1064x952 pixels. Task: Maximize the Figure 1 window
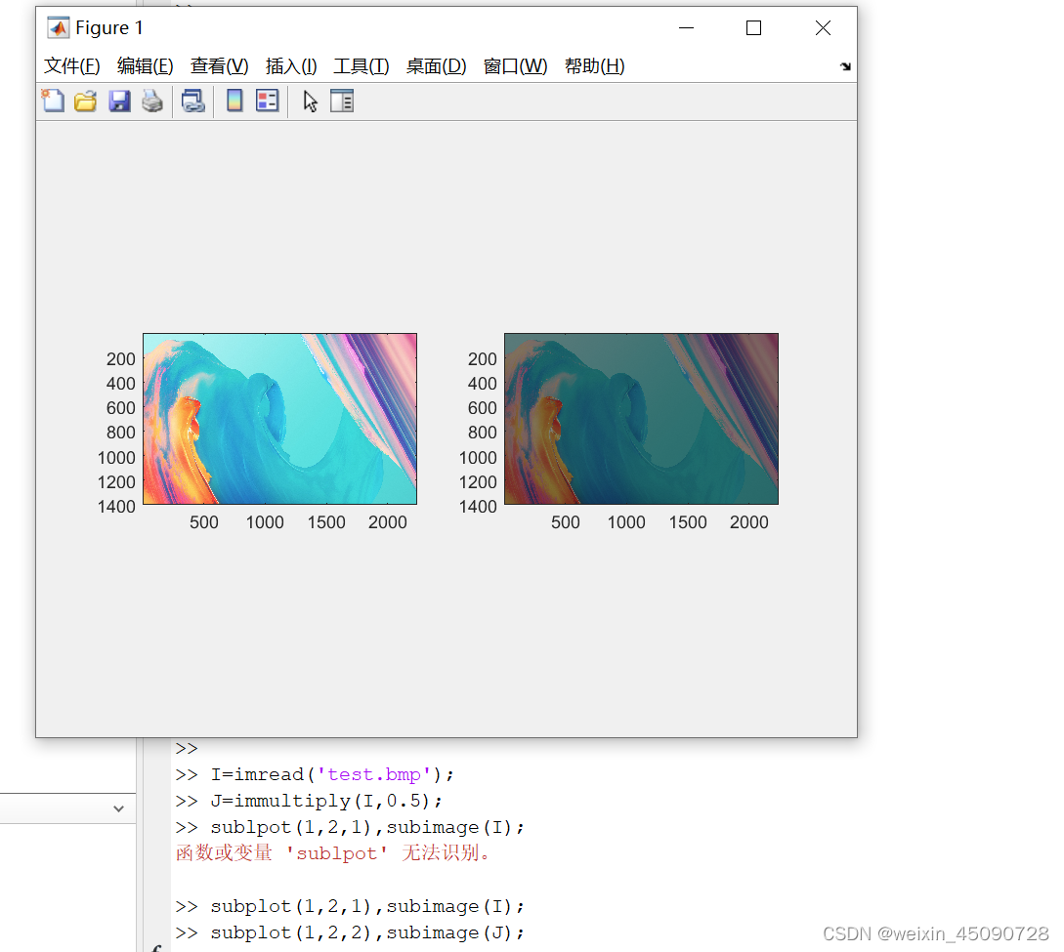[x=753, y=27]
